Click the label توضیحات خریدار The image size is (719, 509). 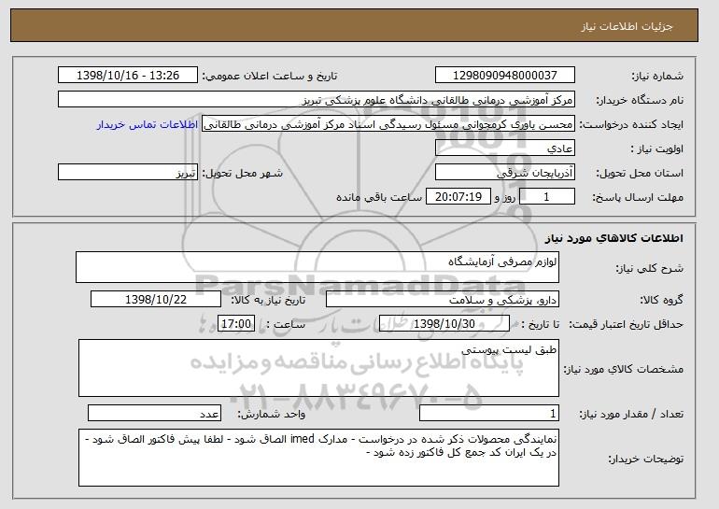[645, 459]
